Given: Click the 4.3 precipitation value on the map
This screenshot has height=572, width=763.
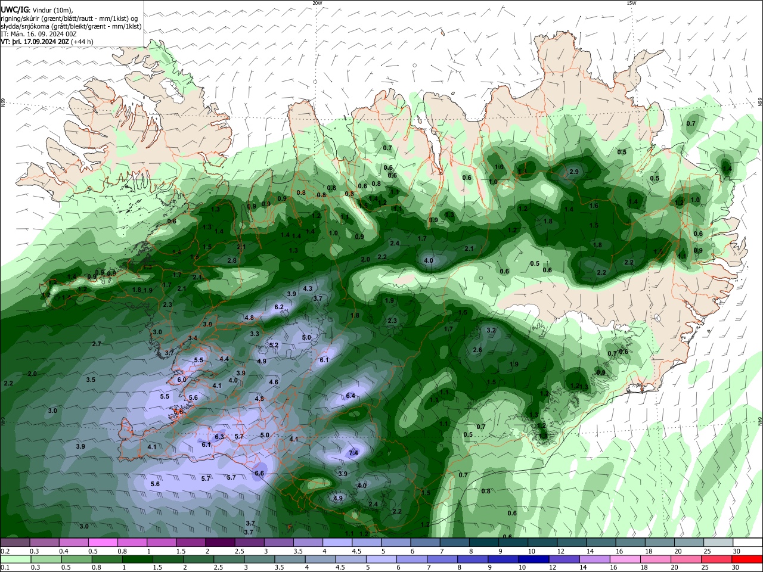Looking at the screenshot, I should 308,288.
